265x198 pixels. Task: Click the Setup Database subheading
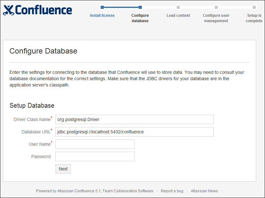(32, 105)
